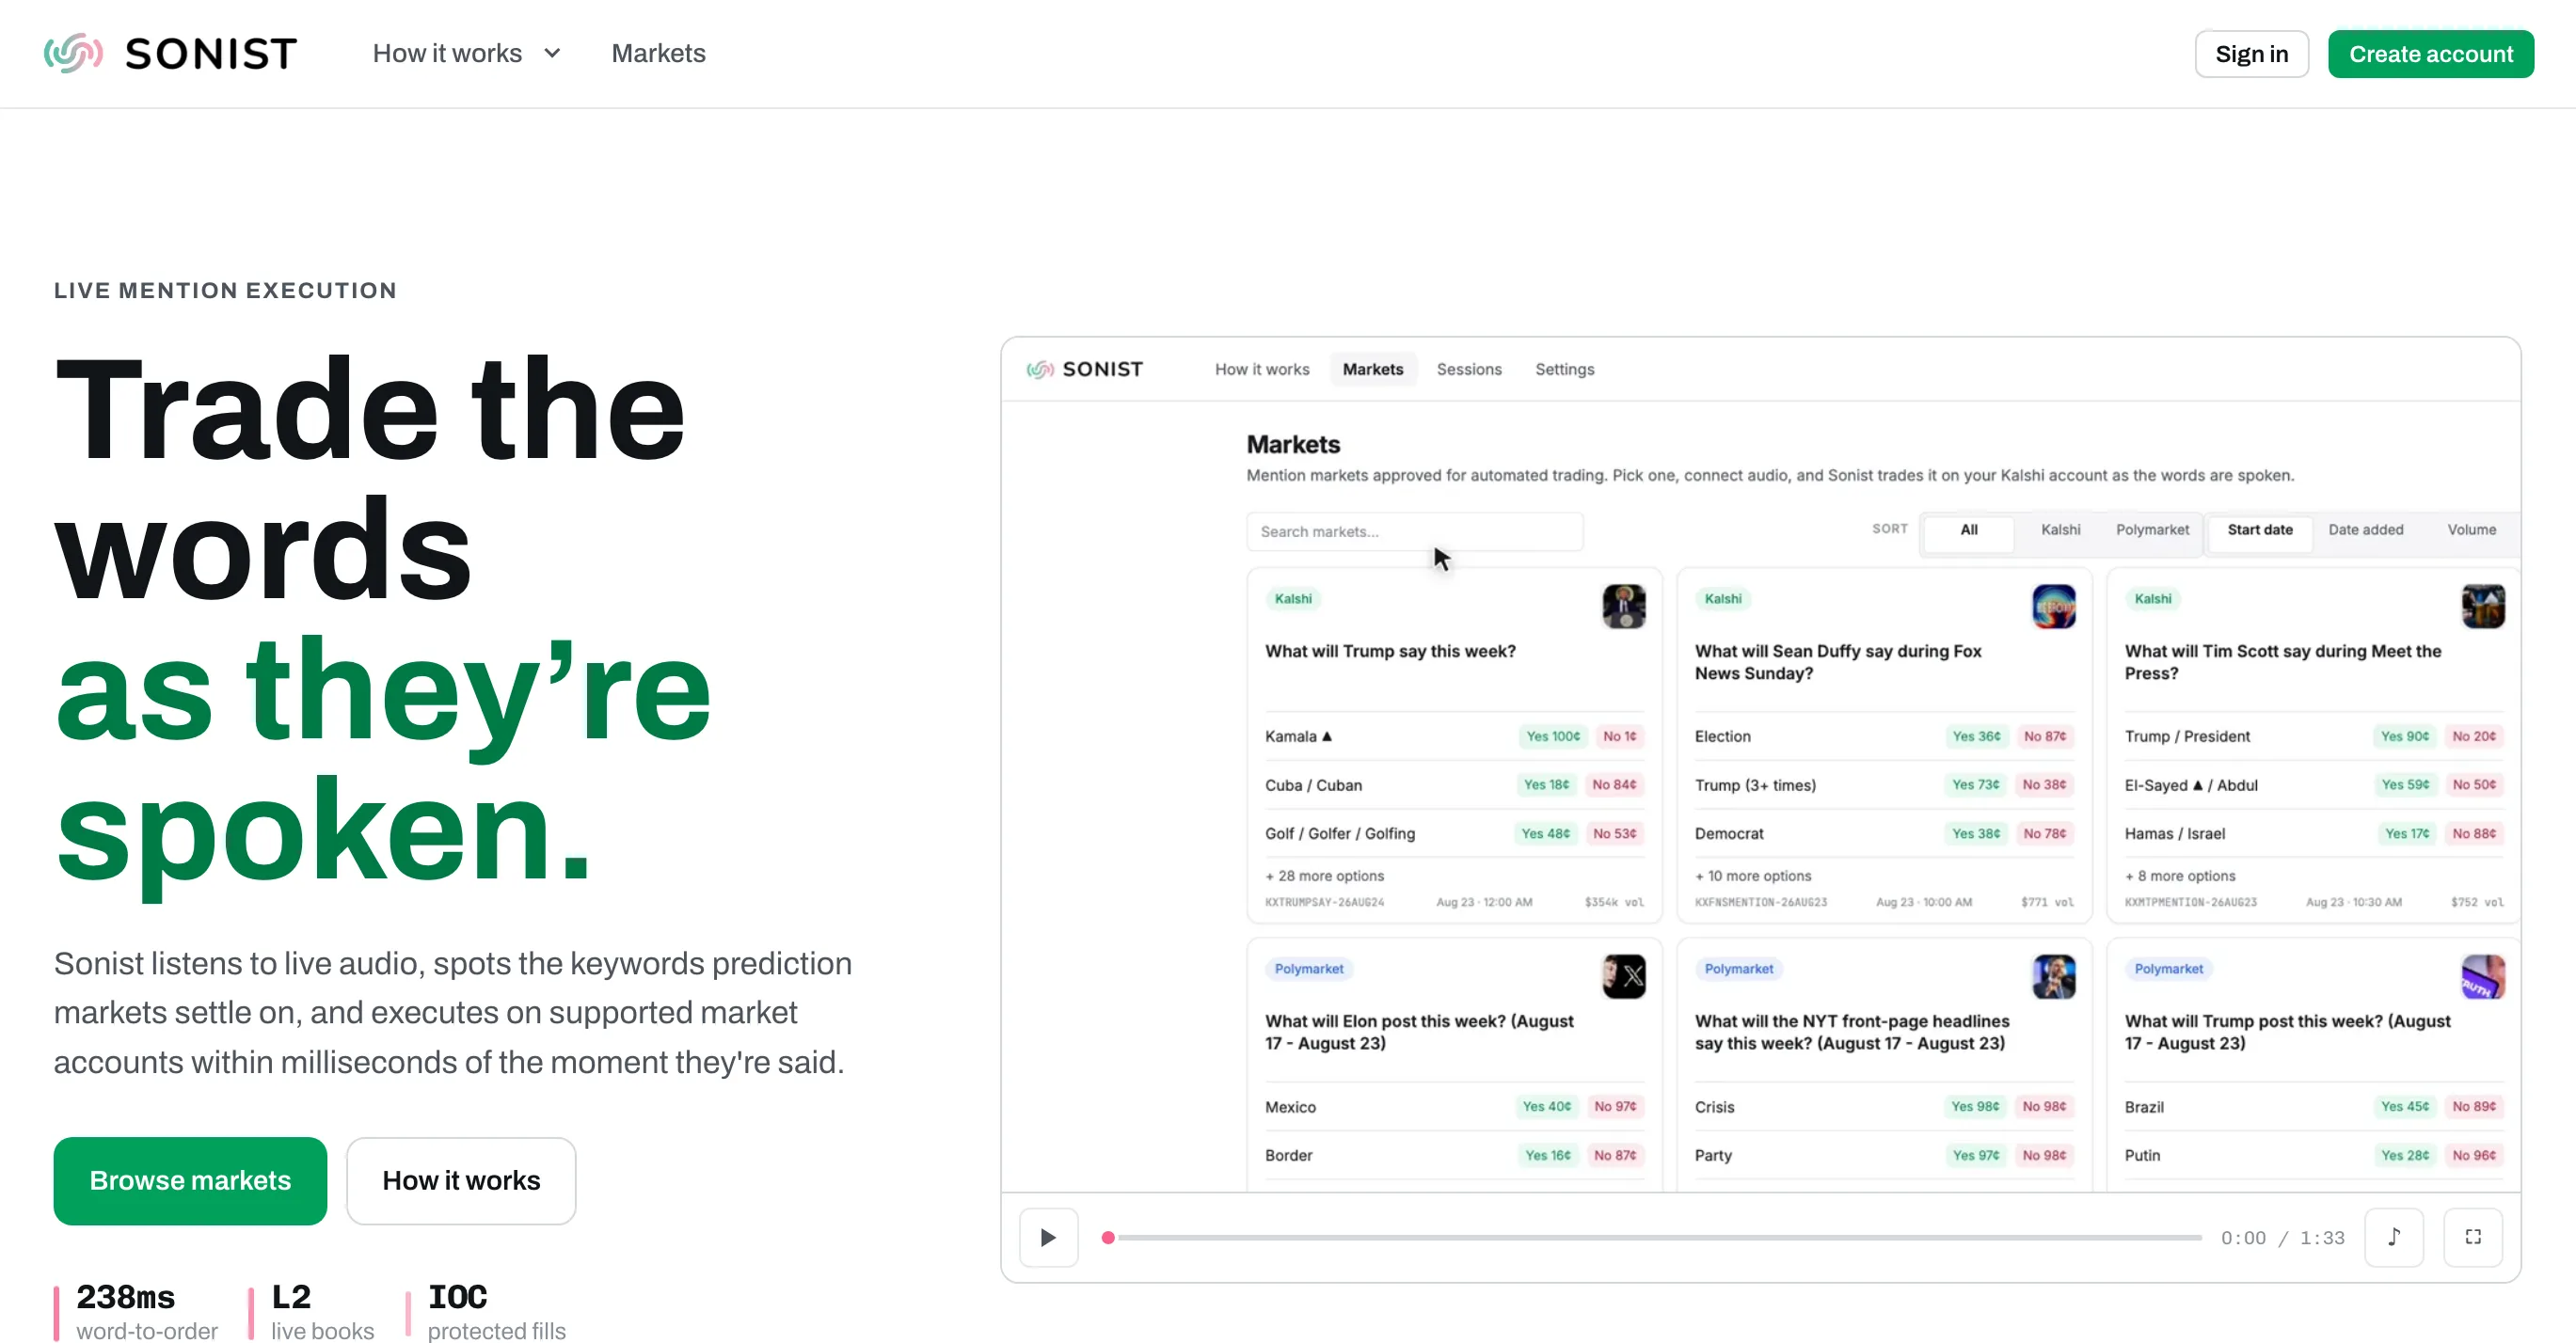This screenshot has width=2576, height=1343.
Task: Sort markets by Date added
Action: click(2365, 529)
